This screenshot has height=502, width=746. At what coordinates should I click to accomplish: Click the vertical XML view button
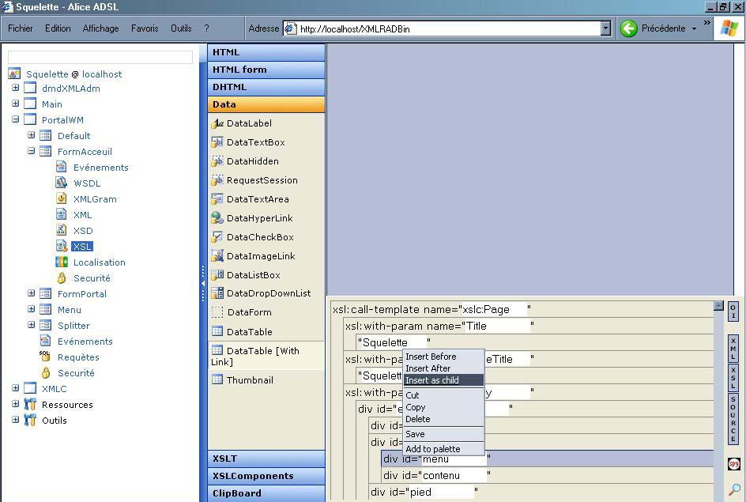(x=733, y=348)
